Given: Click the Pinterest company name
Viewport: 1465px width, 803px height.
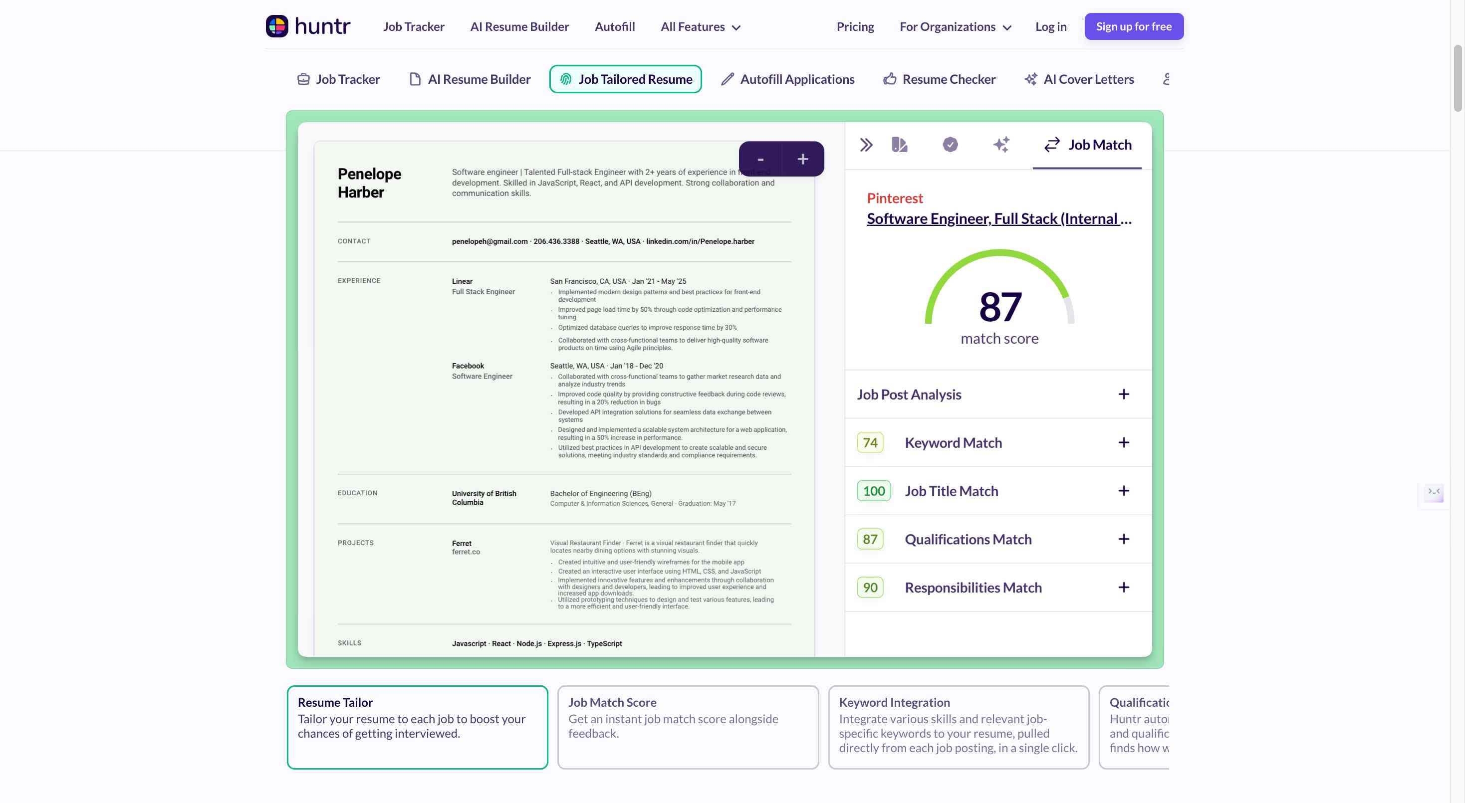Looking at the screenshot, I should point(895,199).
